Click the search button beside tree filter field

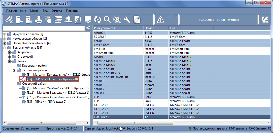click(x=88, y=28)
